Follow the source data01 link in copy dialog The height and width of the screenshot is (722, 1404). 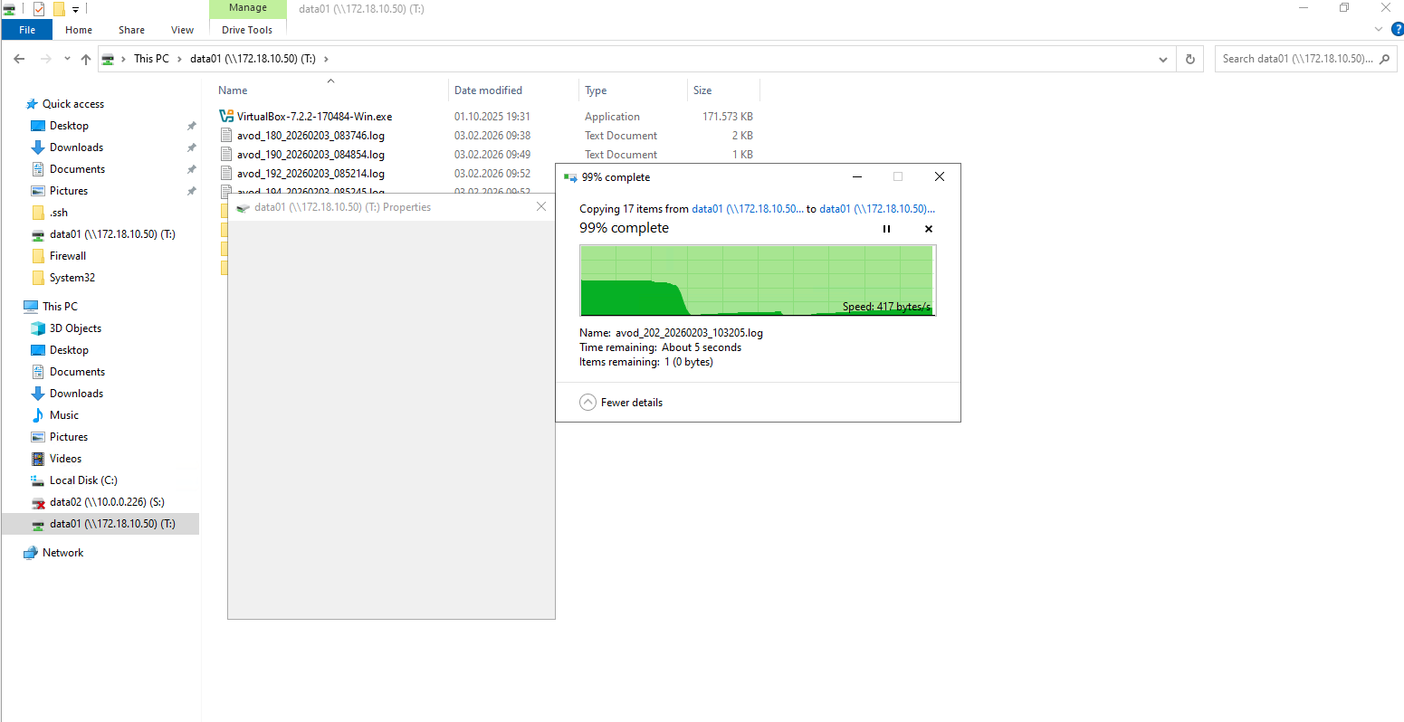(x=747, y=209)
